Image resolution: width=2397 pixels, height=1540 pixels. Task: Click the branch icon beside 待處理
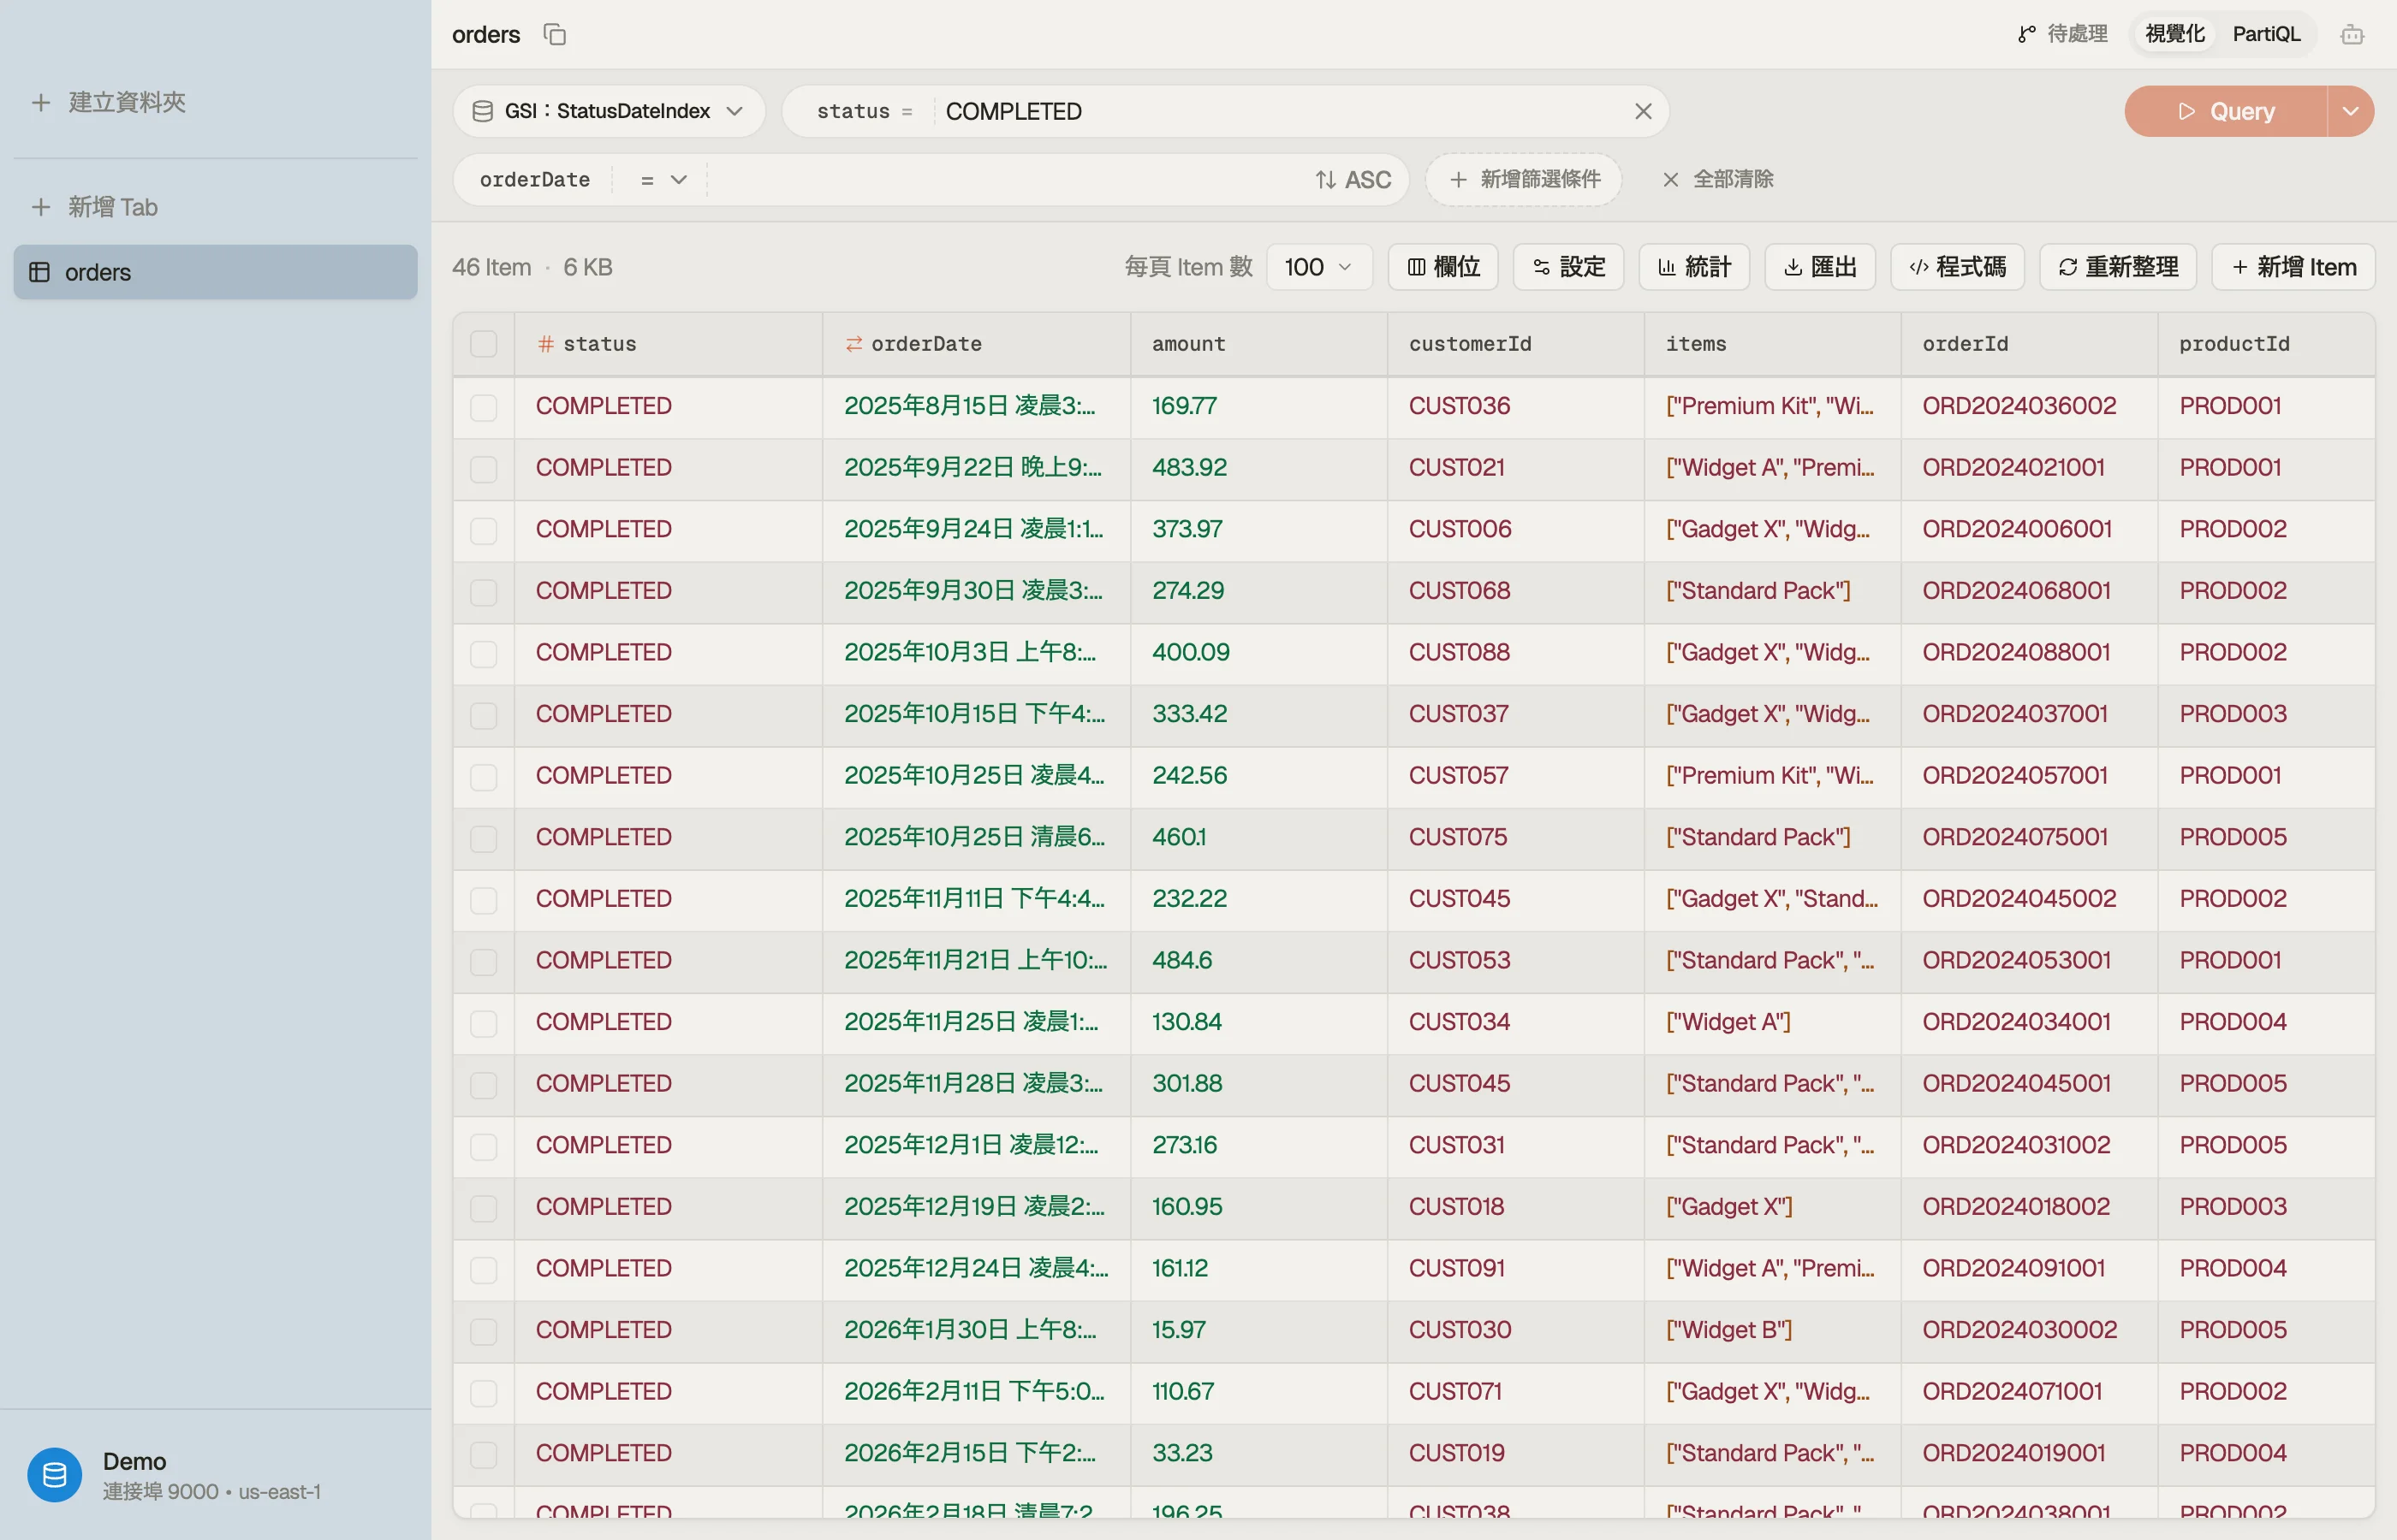[2025, 35]
